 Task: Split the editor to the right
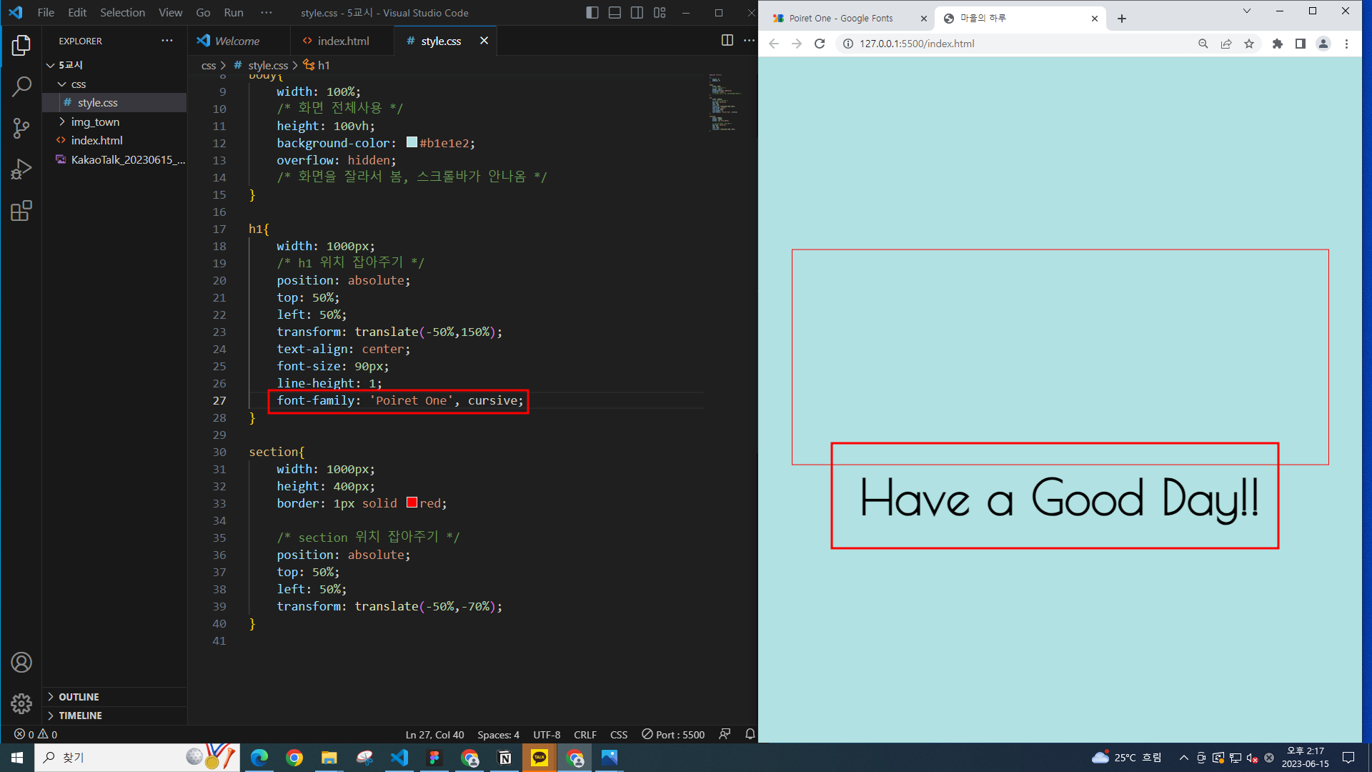(727, 41)
